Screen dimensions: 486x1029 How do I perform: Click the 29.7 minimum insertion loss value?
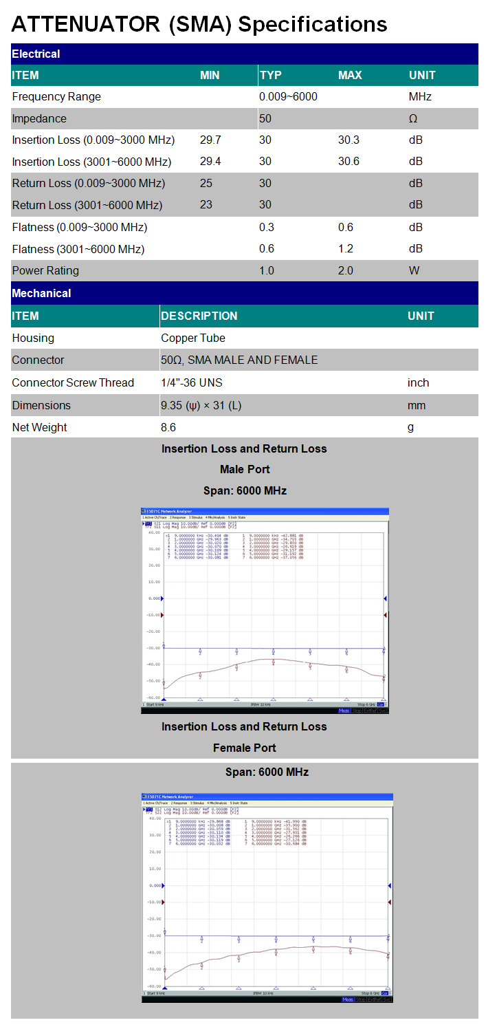coord(210,140)
